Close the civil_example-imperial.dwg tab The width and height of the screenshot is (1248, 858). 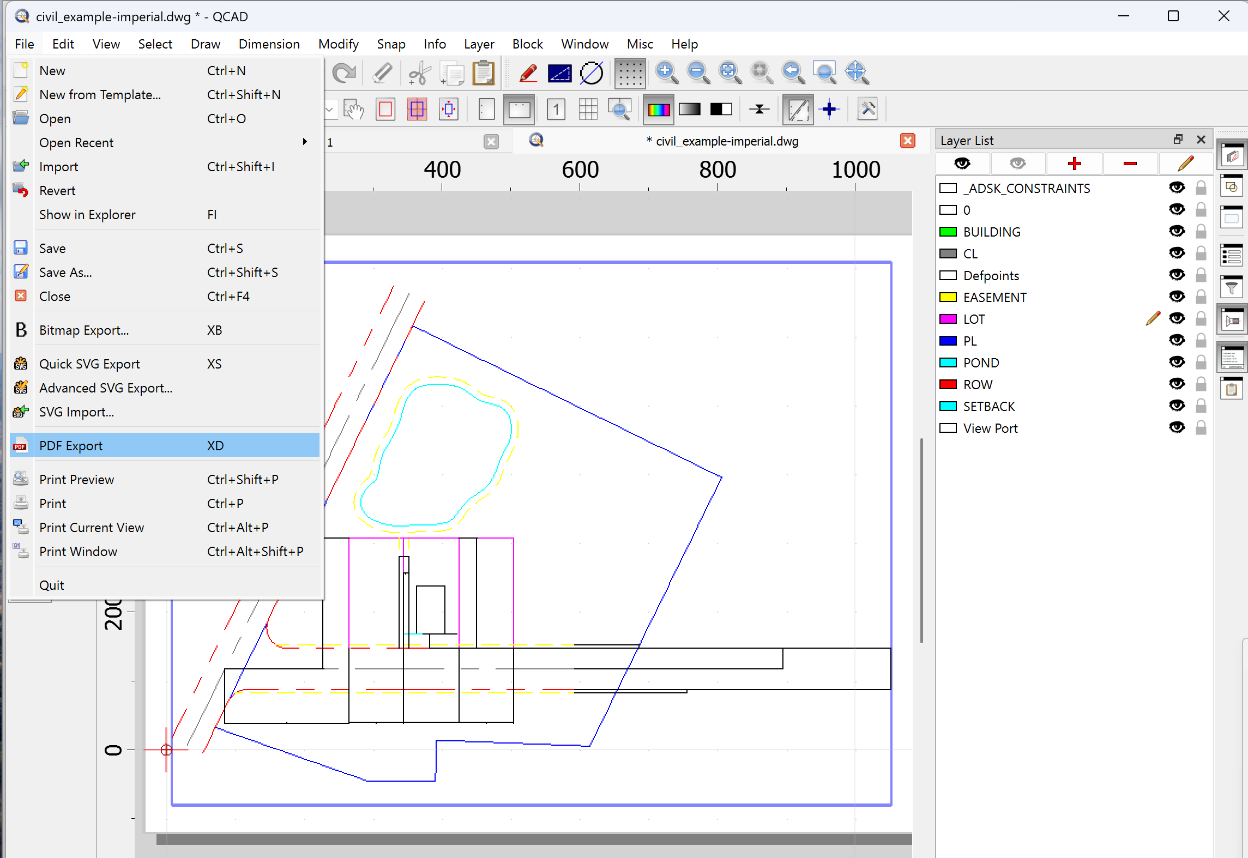pos(907,141)
